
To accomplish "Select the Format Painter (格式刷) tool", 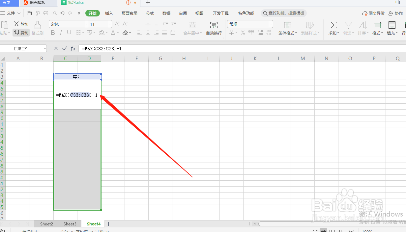I will [37, 28].
